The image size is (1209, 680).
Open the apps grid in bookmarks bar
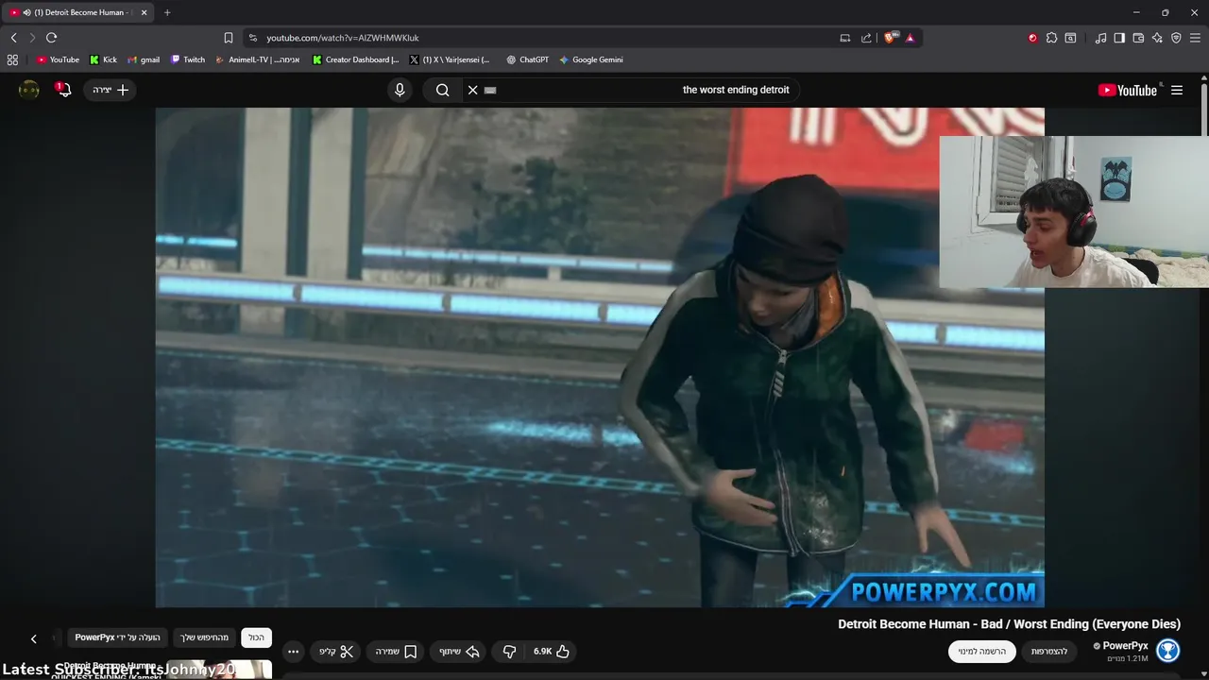[x=12, y=59]
